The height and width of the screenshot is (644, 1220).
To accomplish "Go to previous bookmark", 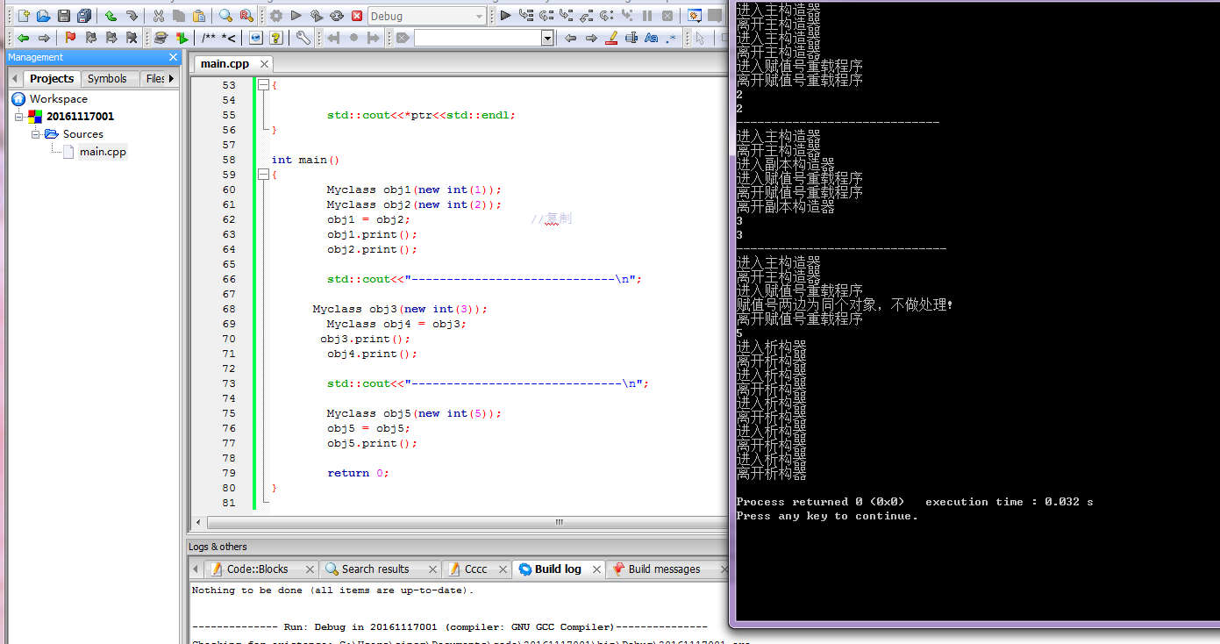I will 90,38.
